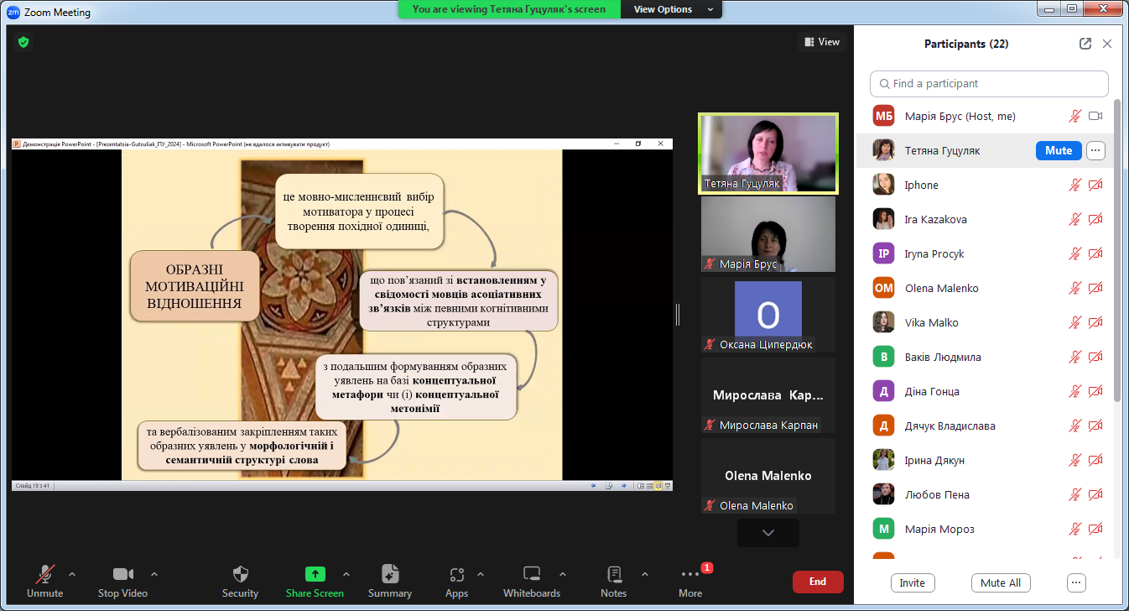Toggle Stop Video camera button

click(x=122, y=575)
